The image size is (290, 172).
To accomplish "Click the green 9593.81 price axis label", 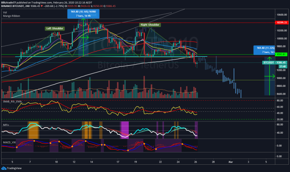I will (x=280, y=54).
